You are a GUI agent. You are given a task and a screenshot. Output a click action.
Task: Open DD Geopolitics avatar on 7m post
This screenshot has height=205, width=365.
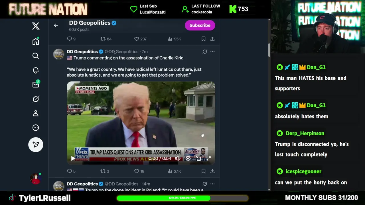pos(59,54)
